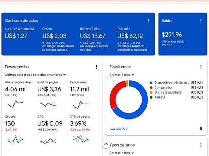Select the Outros dispositivos legend entry
This screenshot has width=209, height=156.
tap(168, 92)
